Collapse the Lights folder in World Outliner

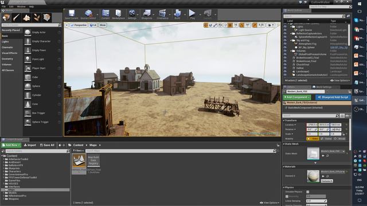[x=291, y=27]
